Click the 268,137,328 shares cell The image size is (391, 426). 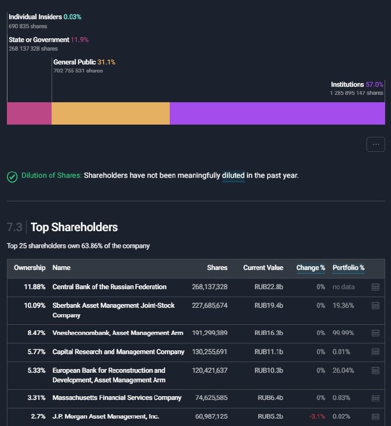pyautogui.click(x=210, y=287)
